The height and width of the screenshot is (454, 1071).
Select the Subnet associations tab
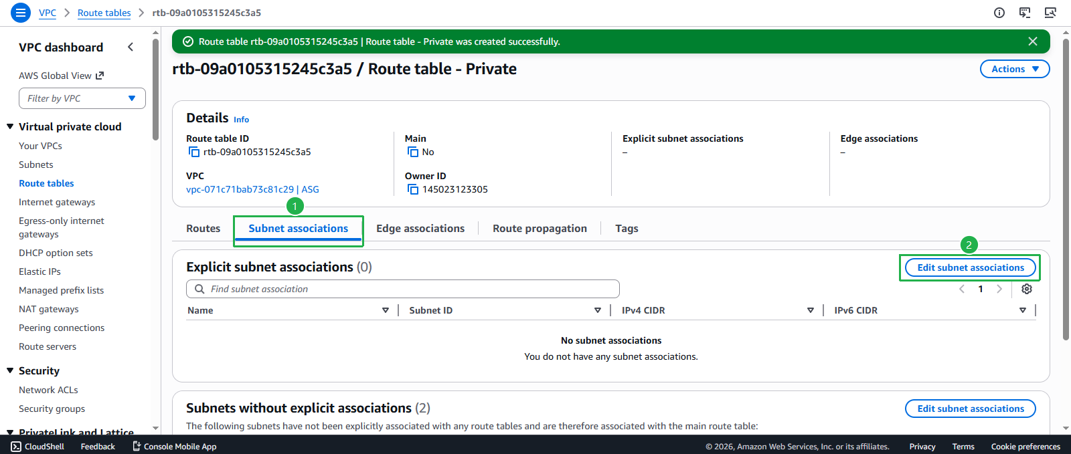pyautogui.click(x=299, y=228)
